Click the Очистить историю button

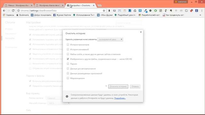(118, 87)
